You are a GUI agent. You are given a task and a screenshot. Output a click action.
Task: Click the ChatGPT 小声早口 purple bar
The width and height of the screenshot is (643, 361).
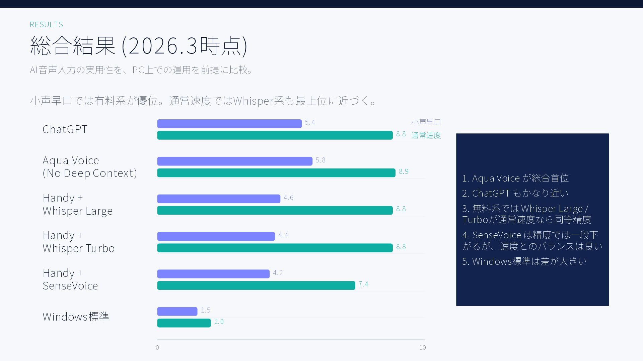tap(229, 124)
